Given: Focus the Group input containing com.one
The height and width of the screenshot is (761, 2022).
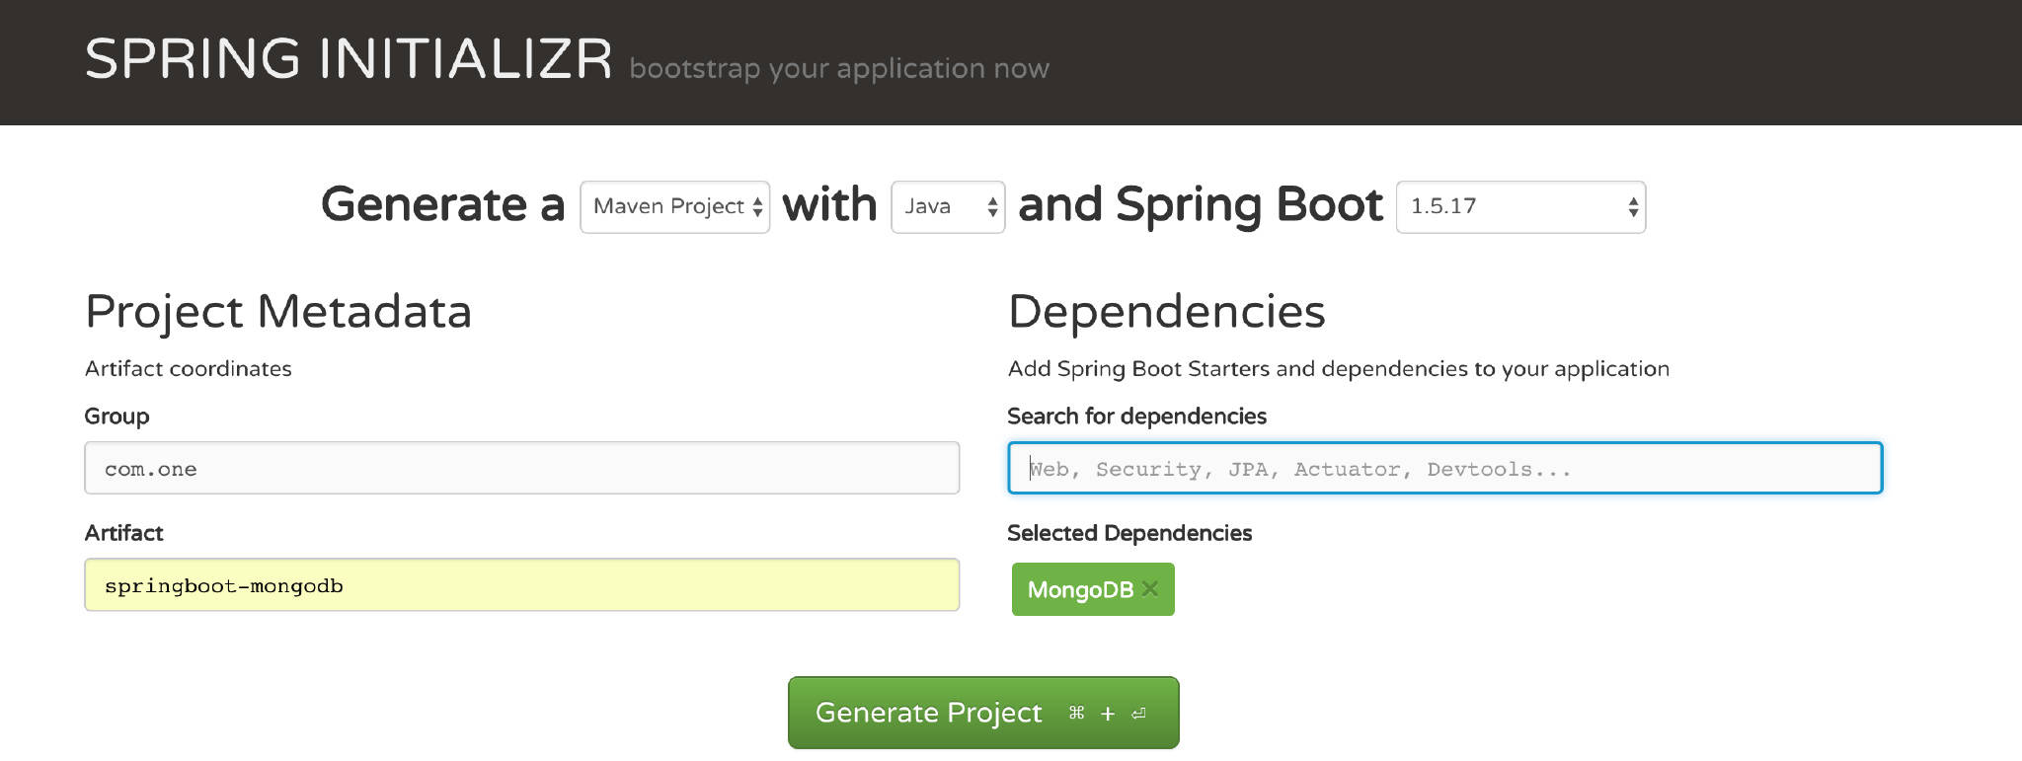Looking at the screenshot, I should [x=521, y=468].
